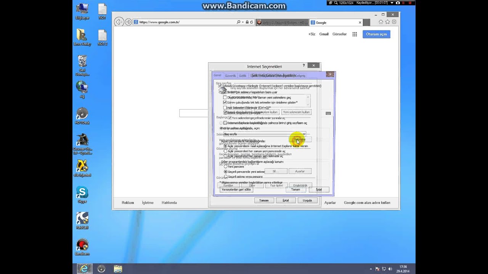Select the Ağ network desktop icon
The height and width of the screenshot is (274, 488).
(x=82, y=90)
